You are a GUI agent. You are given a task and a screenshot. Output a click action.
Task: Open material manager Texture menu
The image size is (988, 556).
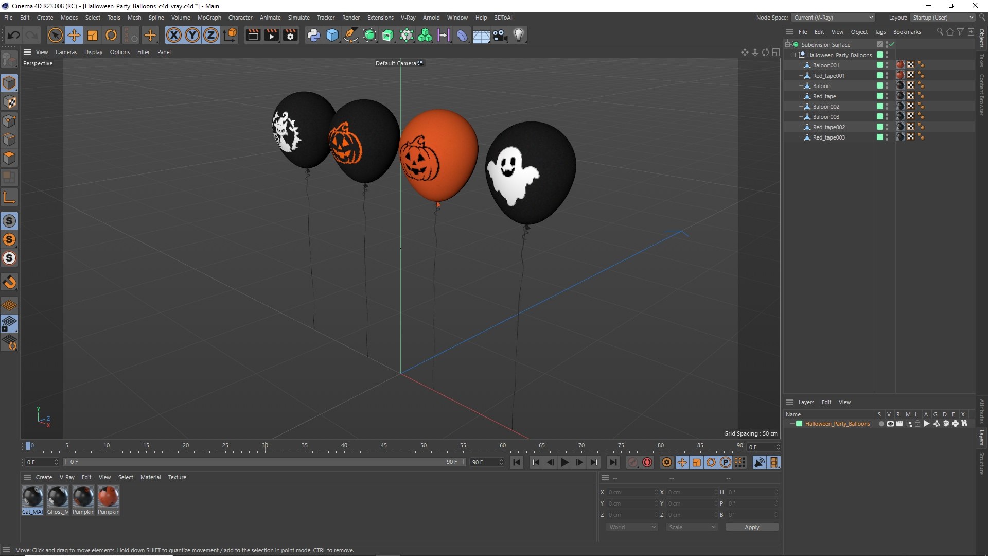coord(177,477)
